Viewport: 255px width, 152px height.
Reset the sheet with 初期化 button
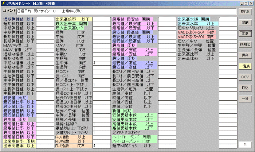(x=245, y=44)
